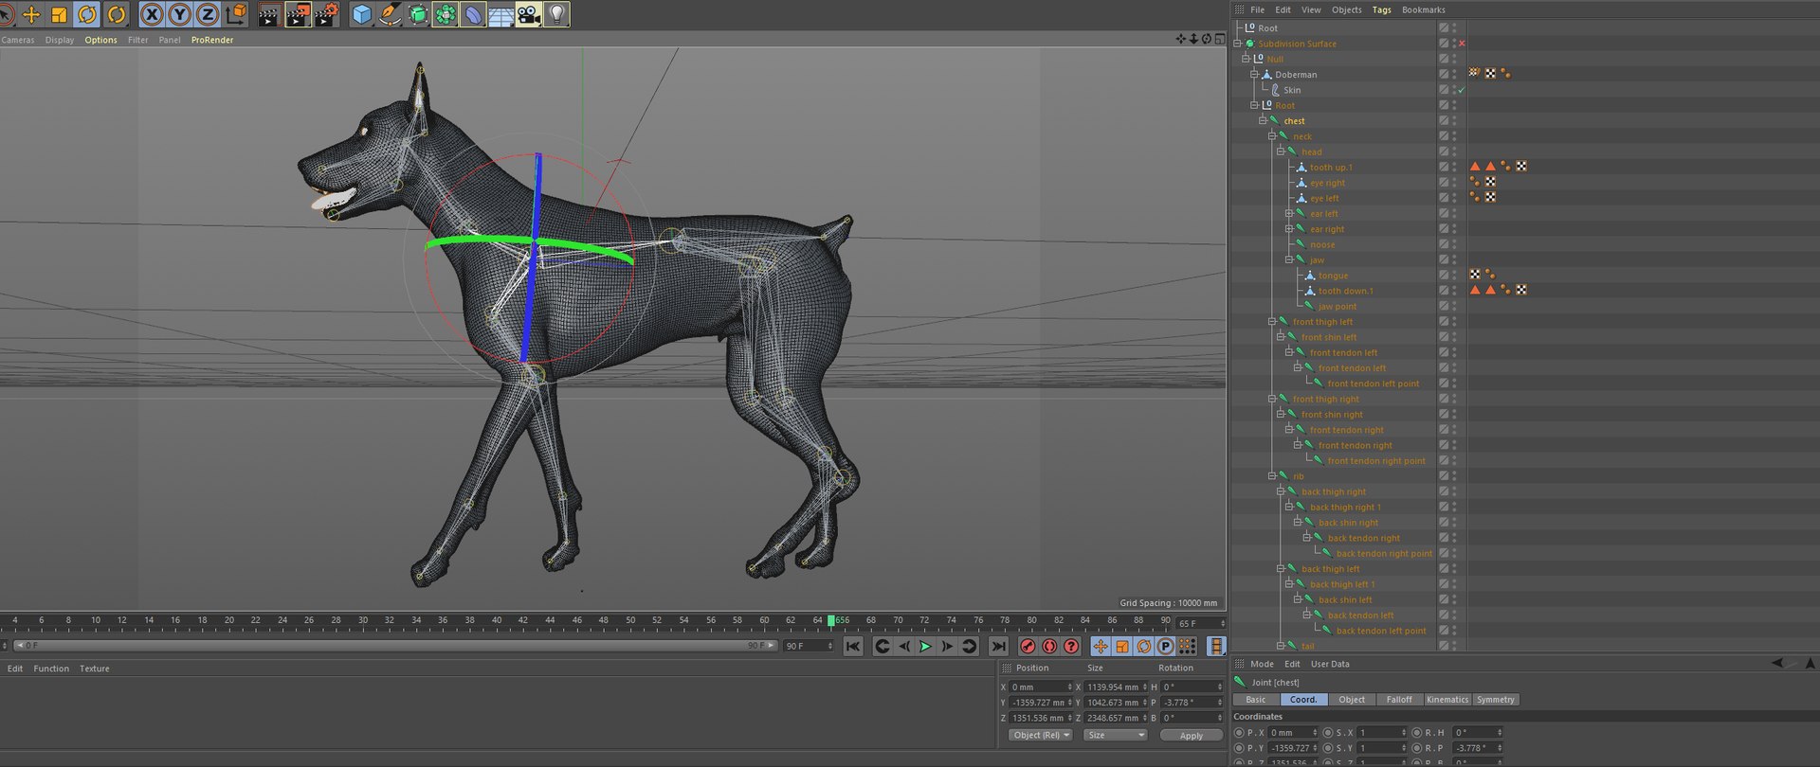Toggle Parameter keyframe recording P icon
Screen dimensions: 1820x767
1166,646
